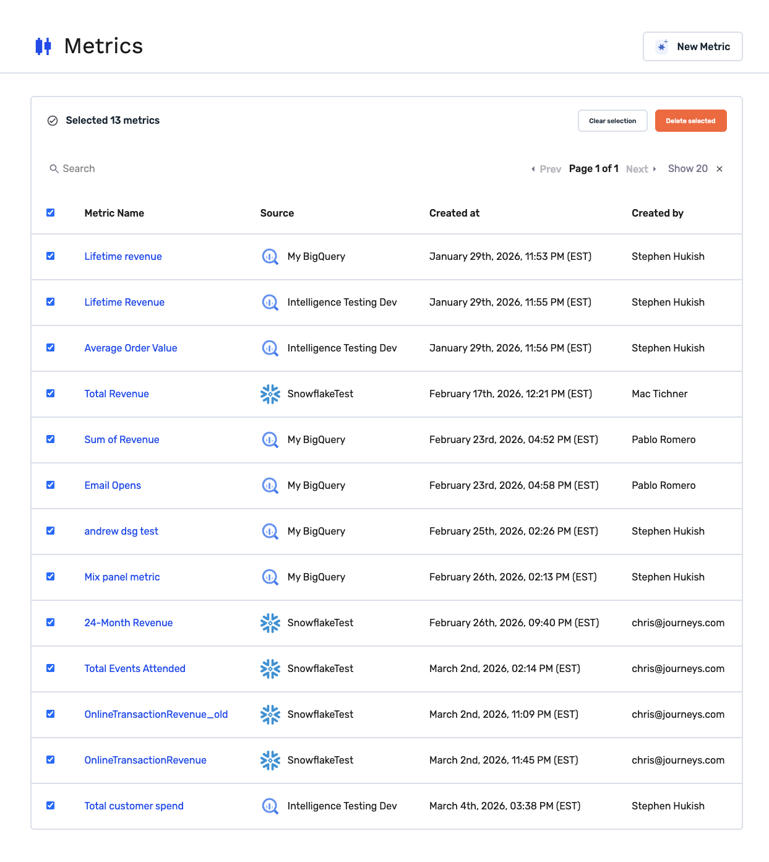Image resolution: width=769 pixels, height=862 pixels.
Task: Open the Email Opens metric link
Action: (113, 486)
